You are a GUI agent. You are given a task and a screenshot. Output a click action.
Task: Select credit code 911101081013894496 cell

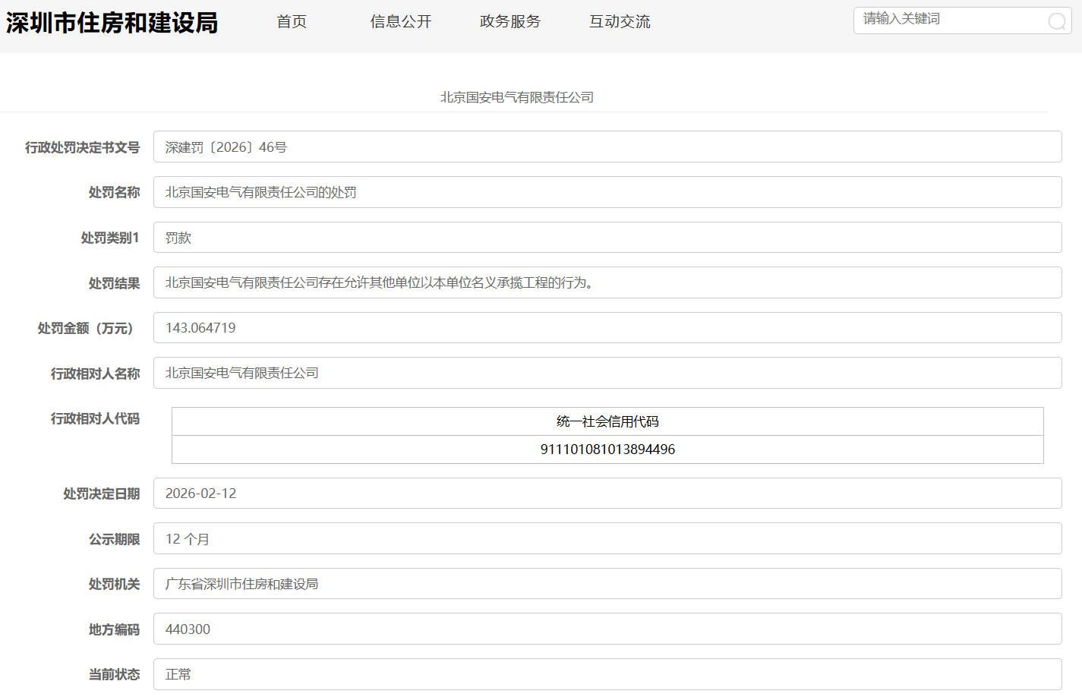pos(607,449)
